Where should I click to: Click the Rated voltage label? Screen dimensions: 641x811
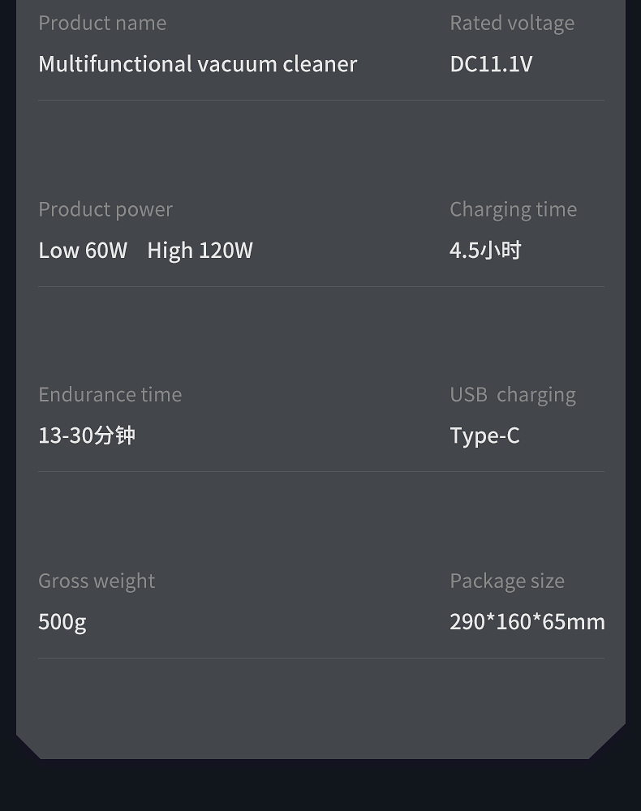pos(512,24)
